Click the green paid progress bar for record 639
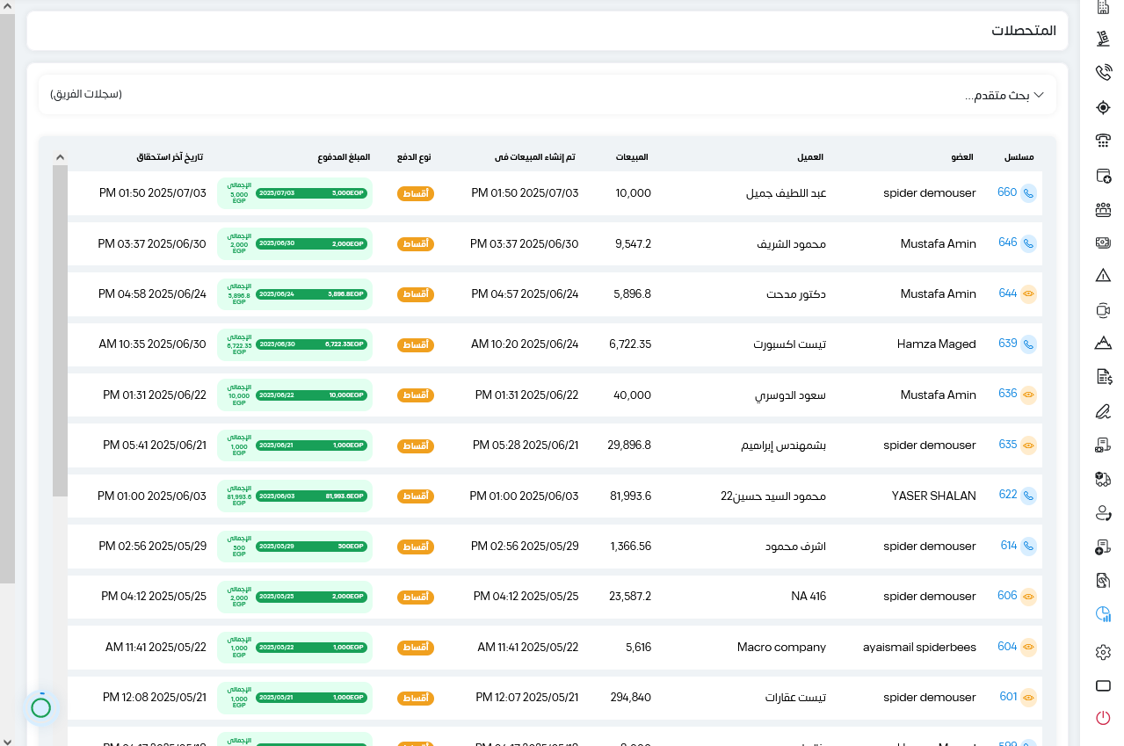 [x=312, y=344]
